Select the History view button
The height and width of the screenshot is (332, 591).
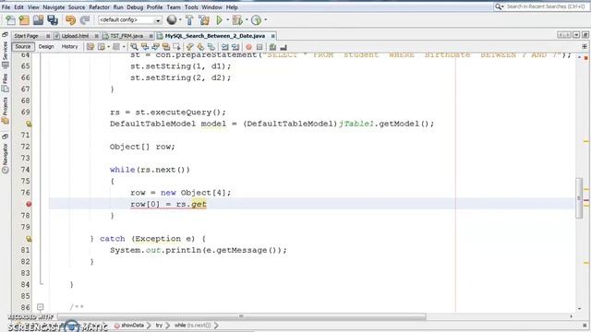(69, 47)
